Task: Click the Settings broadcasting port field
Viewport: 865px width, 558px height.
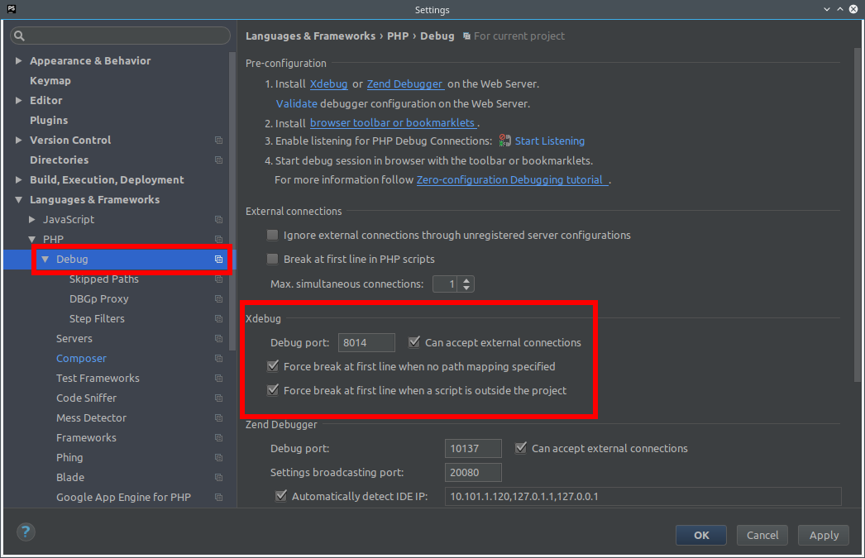Action: (x=473, y=473)
